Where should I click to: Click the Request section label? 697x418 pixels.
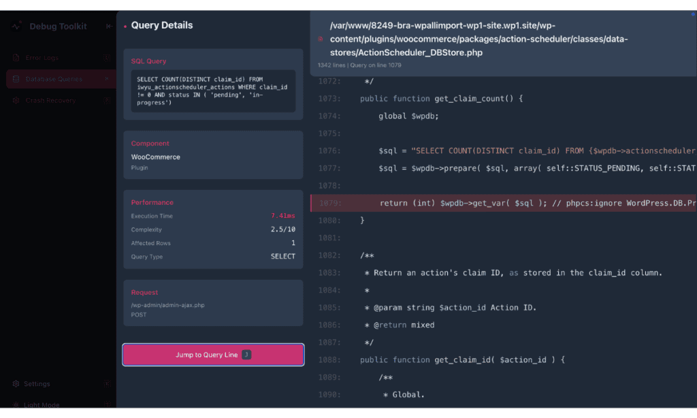[144, 292]
